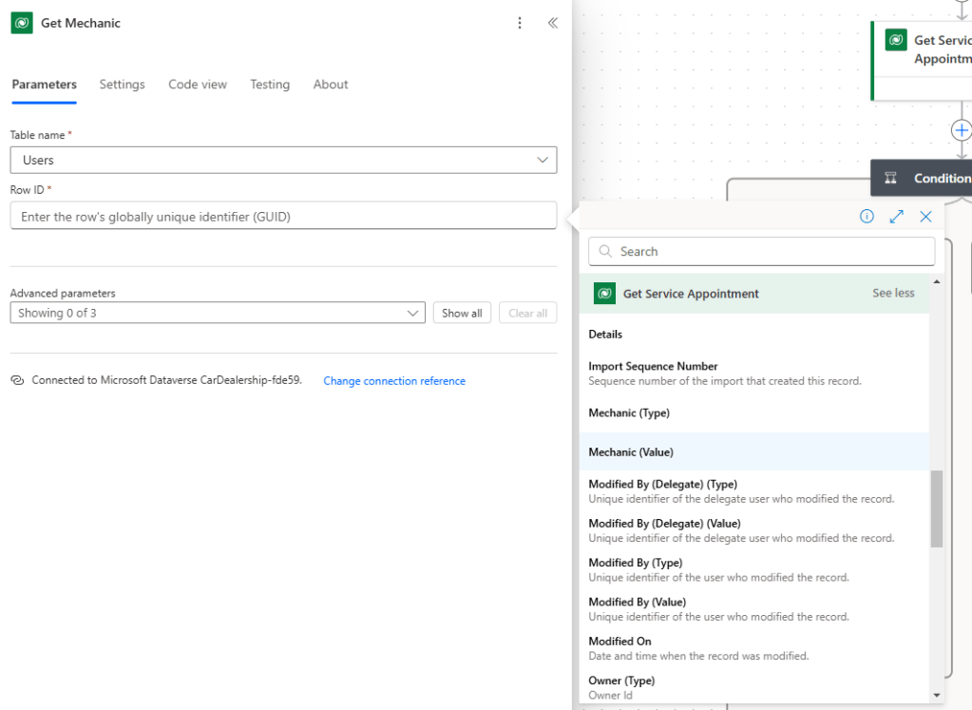Switch to the Settings tab
Image resolution: width=972 pixels, height=710 pixels.
point(122,85)
